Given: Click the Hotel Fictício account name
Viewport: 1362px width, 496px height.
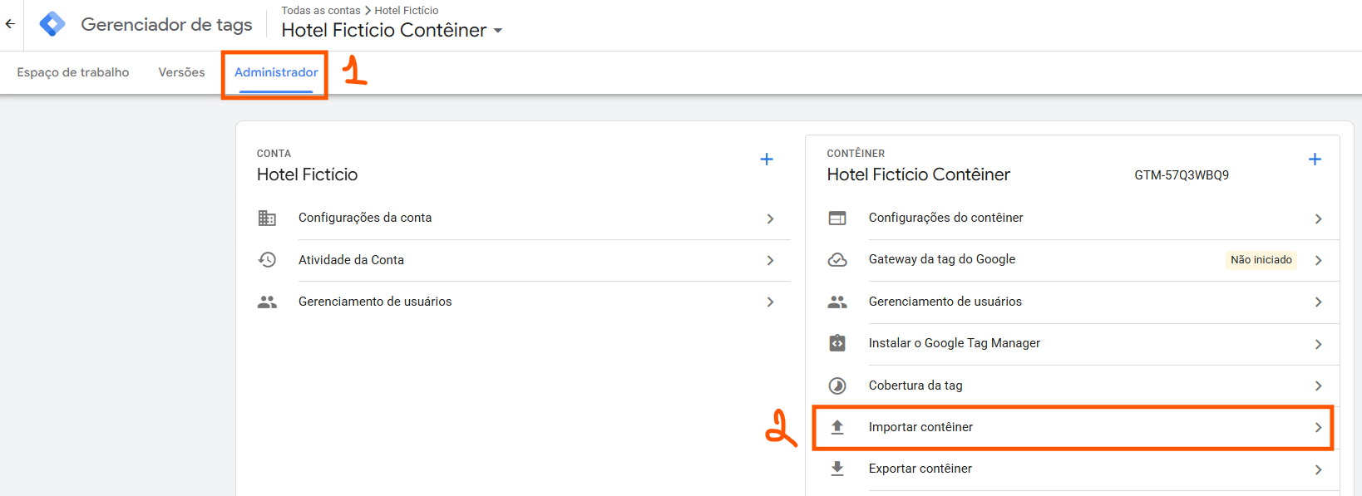Looking at the screenshot, I should click(x=307, y=174).
